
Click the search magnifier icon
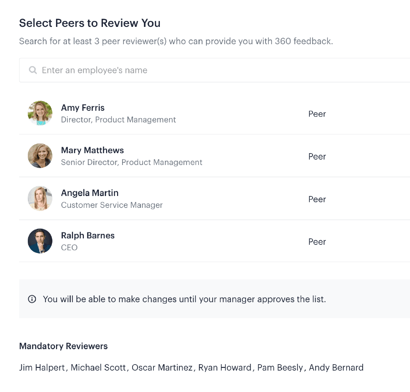coord(32,70)
